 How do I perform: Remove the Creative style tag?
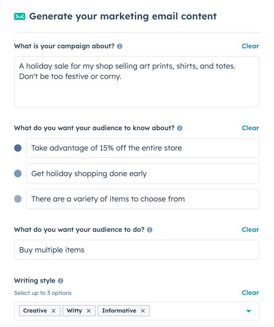(54, 311)
